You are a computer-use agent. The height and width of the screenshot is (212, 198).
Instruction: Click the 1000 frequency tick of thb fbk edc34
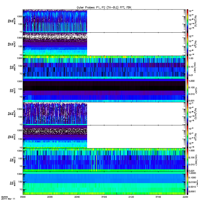(20, 58)
